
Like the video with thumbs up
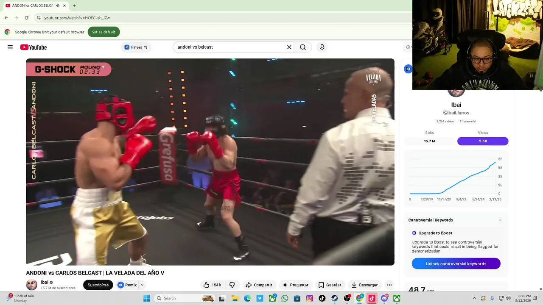(212, 285)
